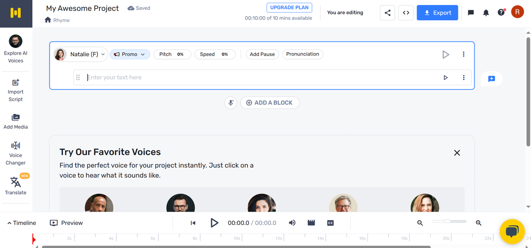Open the comments chat icon
This screenshot has width=531, height=248.
click(471, 13)
